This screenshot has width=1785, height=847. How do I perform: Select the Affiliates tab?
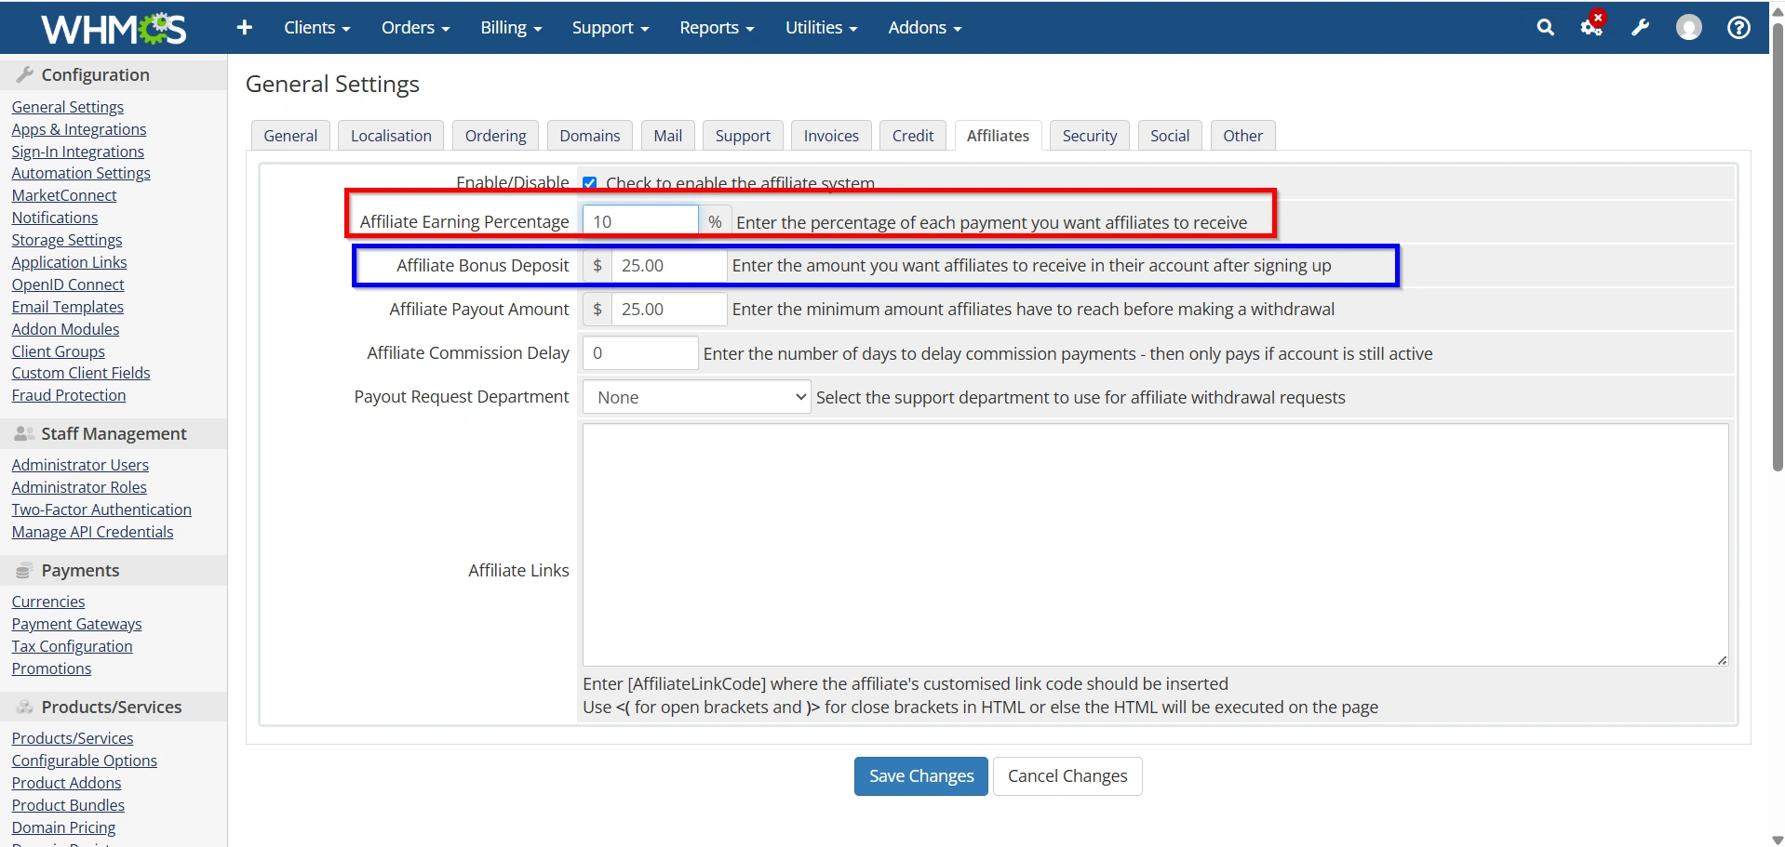tap(998, 136)
